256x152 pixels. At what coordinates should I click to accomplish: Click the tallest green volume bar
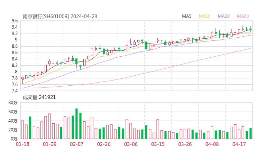click(x=76, y=124)
